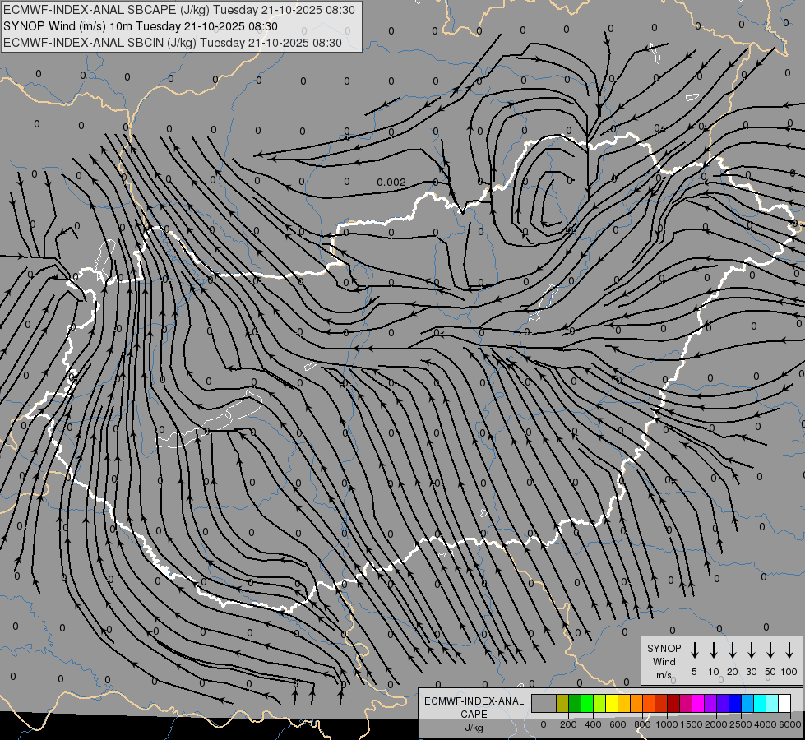
Task: Select the pale cyan CAPE legend swatch
Action: (x=771, y=703)
